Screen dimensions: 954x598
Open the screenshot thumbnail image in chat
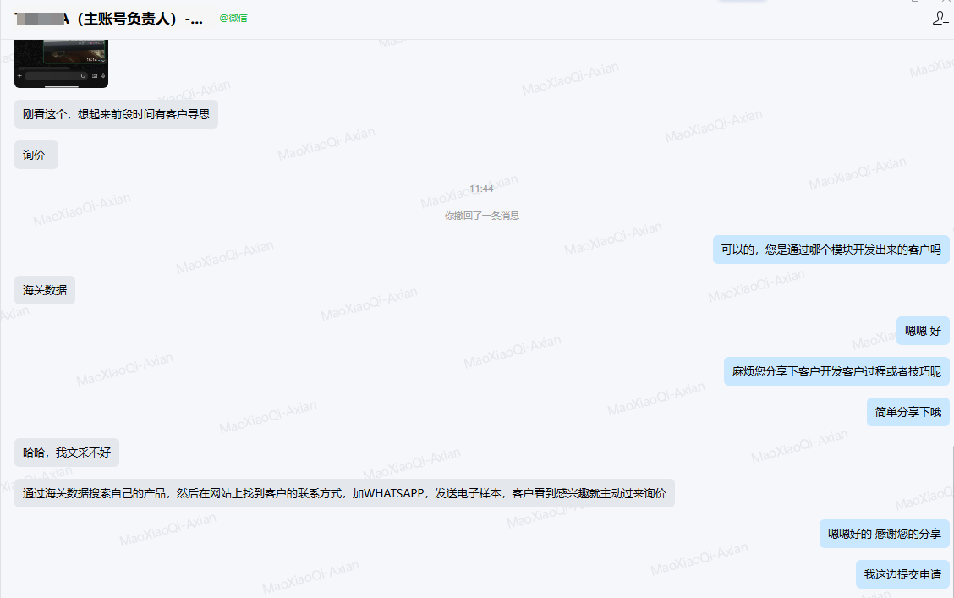[x=62, y=63]
